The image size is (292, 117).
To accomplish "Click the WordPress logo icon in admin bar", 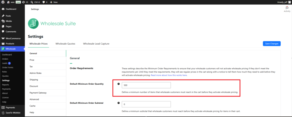I will tap(3, 2).
